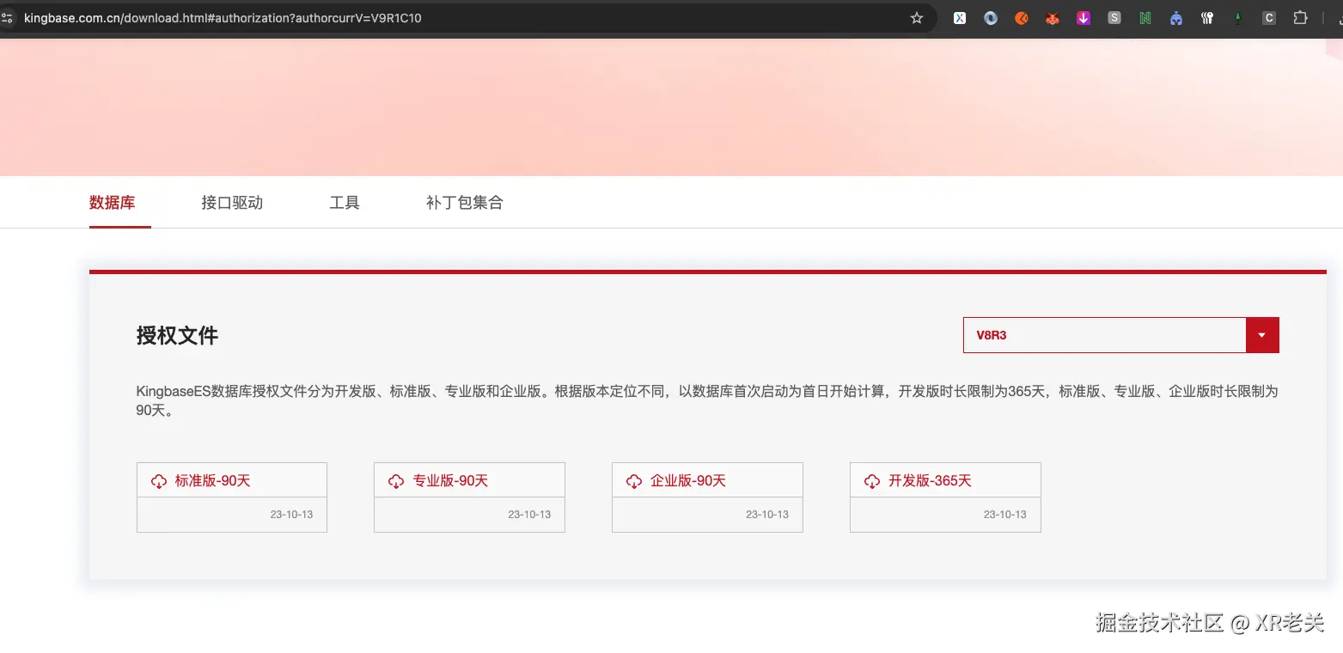Open the gray C extension icon
The height and width of the screenshot is (653, 1343).
(1269, 18)
